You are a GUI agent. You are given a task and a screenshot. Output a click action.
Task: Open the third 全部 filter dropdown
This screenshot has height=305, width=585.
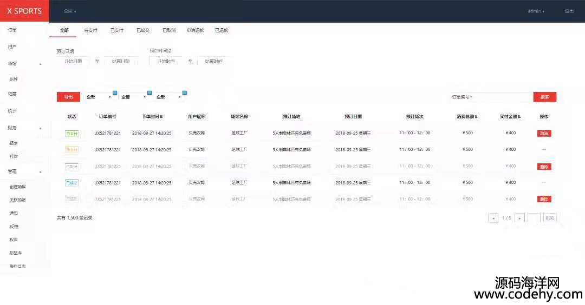[x=168, y=97]
